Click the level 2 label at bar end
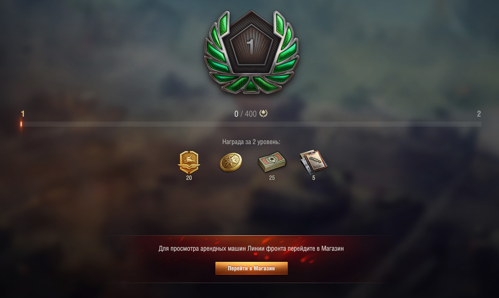499x298 pixels. click(479, 114)
